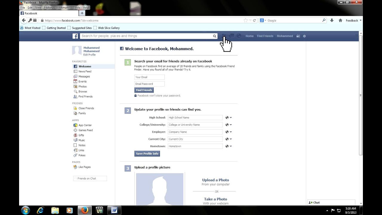Open Firefox Feedback dropdown

tap(354, 20)
